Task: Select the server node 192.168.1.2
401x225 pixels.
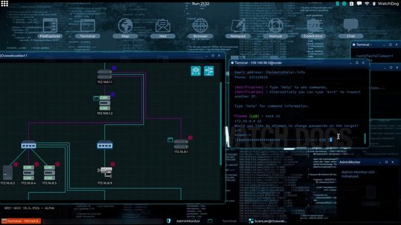Action: [x=105, y=102]
